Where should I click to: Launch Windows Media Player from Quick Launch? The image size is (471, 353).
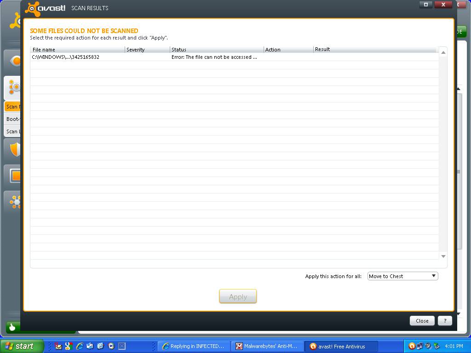[x=111, y=346]
